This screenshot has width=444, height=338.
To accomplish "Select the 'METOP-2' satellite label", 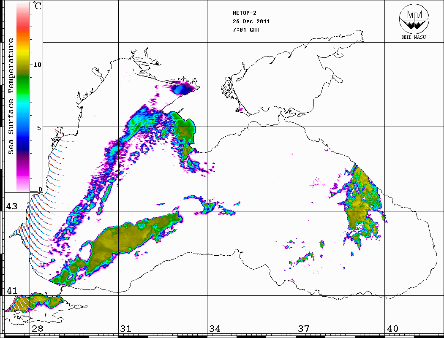I will [x=245, y=13].
